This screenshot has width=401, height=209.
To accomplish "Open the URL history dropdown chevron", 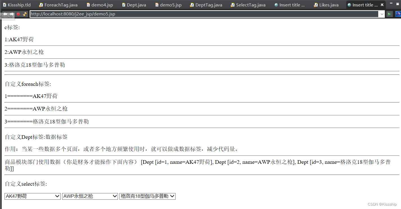I will tap(382, 14).
